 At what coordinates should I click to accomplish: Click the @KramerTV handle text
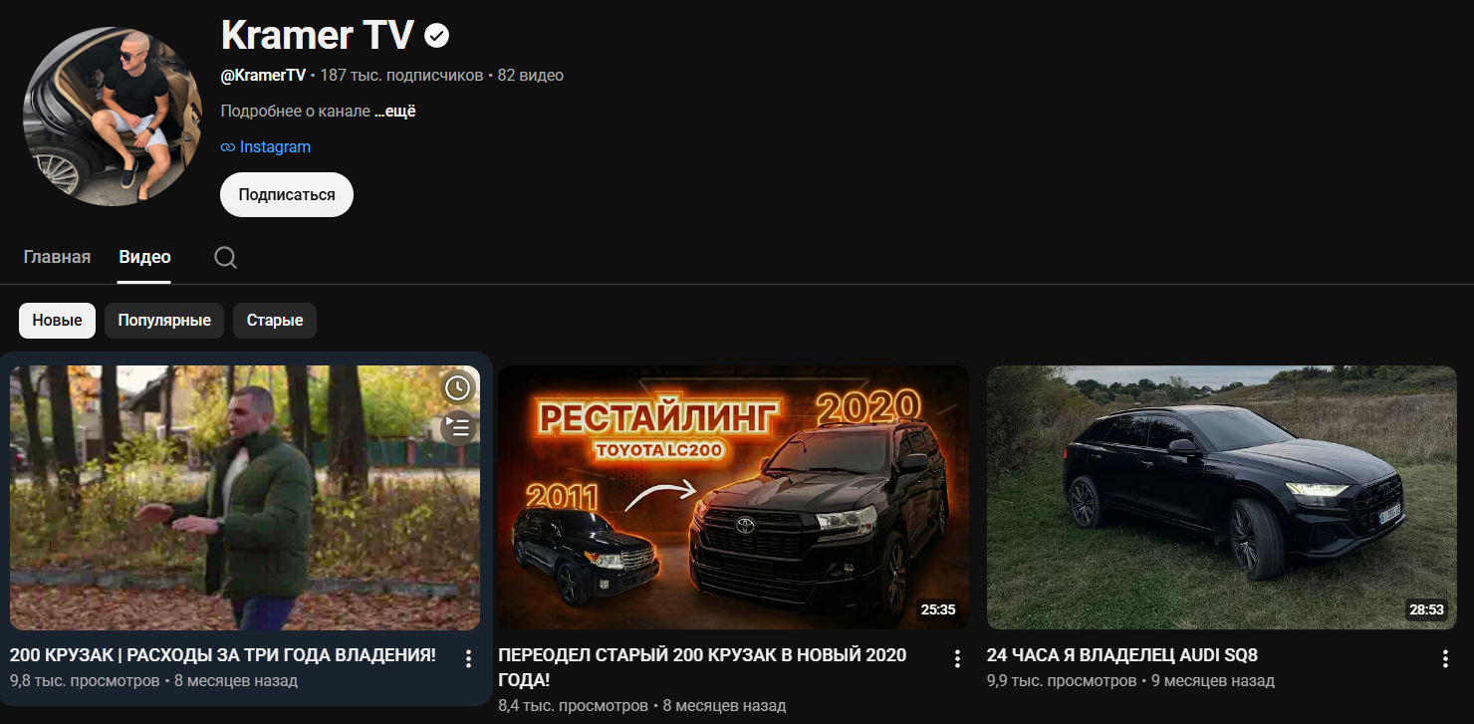[x=263, y=75]
